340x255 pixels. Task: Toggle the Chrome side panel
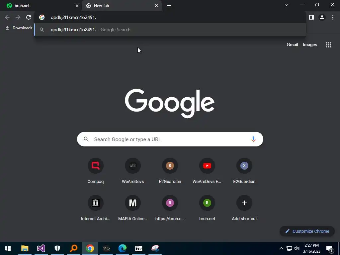[x=311, y=17]
